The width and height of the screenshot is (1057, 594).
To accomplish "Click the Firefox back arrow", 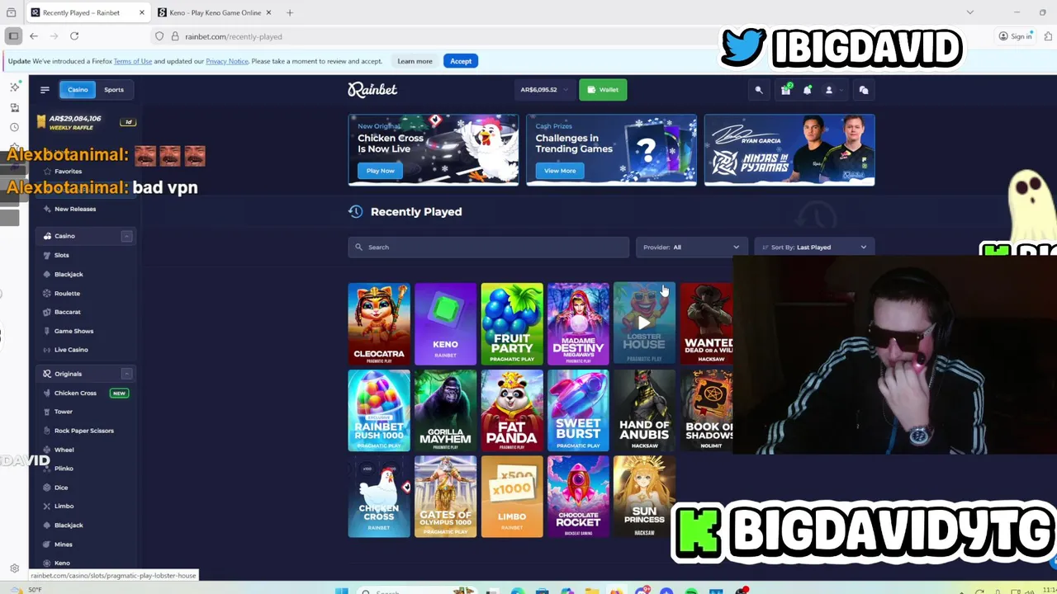I will 34,36.
